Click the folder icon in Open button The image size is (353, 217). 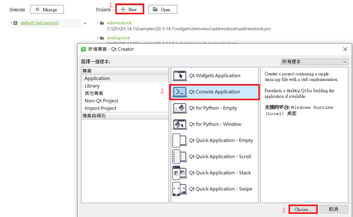pos(156,9)
